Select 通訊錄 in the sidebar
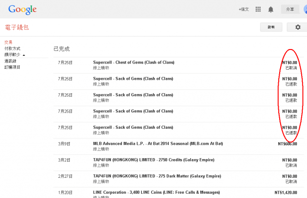Viewport: 307px width, 198px height. 10,61
